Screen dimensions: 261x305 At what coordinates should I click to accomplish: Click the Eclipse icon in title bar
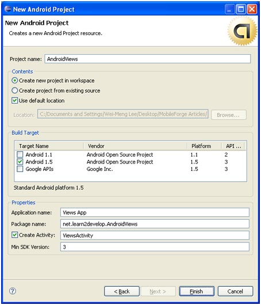click(x=8, y=9)
